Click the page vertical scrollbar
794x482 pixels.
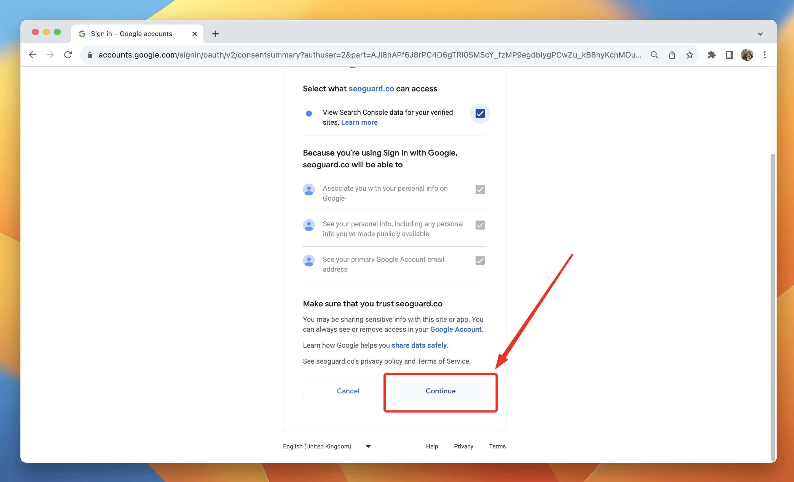click(772, 306)
